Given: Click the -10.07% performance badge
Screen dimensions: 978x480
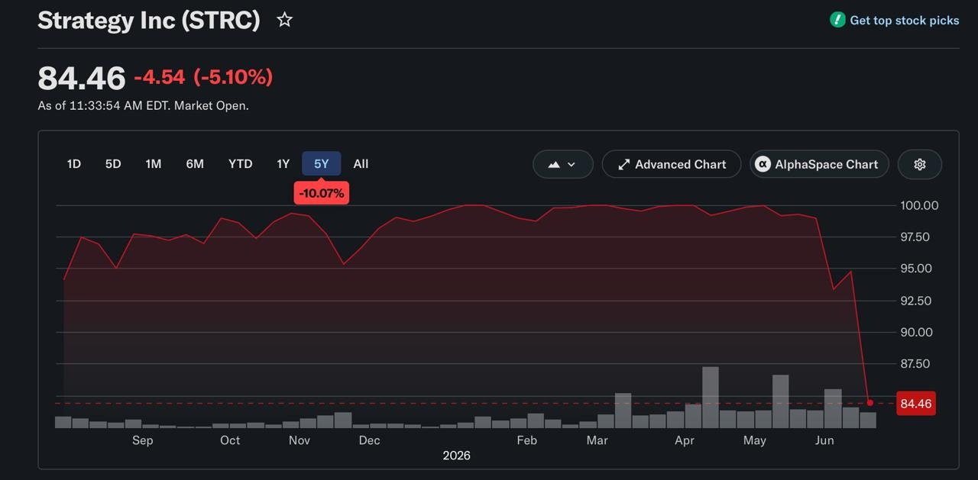Looking at the screenshot, I should [322, 193].
